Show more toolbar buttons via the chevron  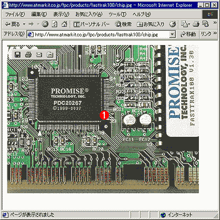(x=215, y=23)
